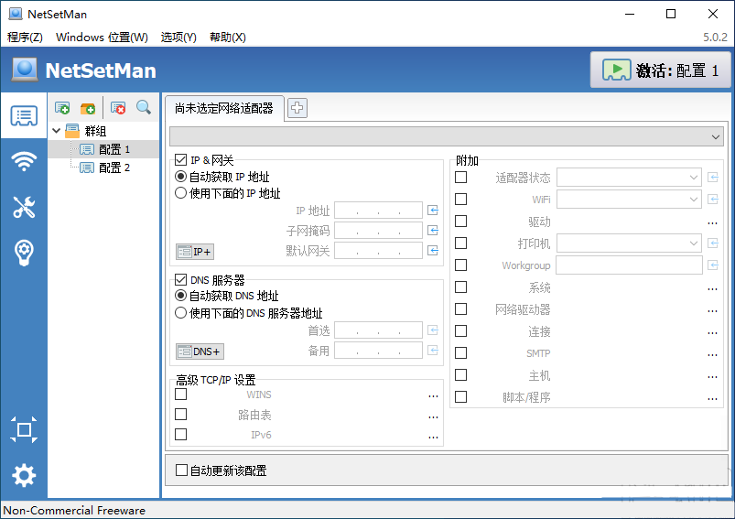Click Non-Commercial Freeware status bar text
The image size is (735, 519).
click(x=74, y=510)
